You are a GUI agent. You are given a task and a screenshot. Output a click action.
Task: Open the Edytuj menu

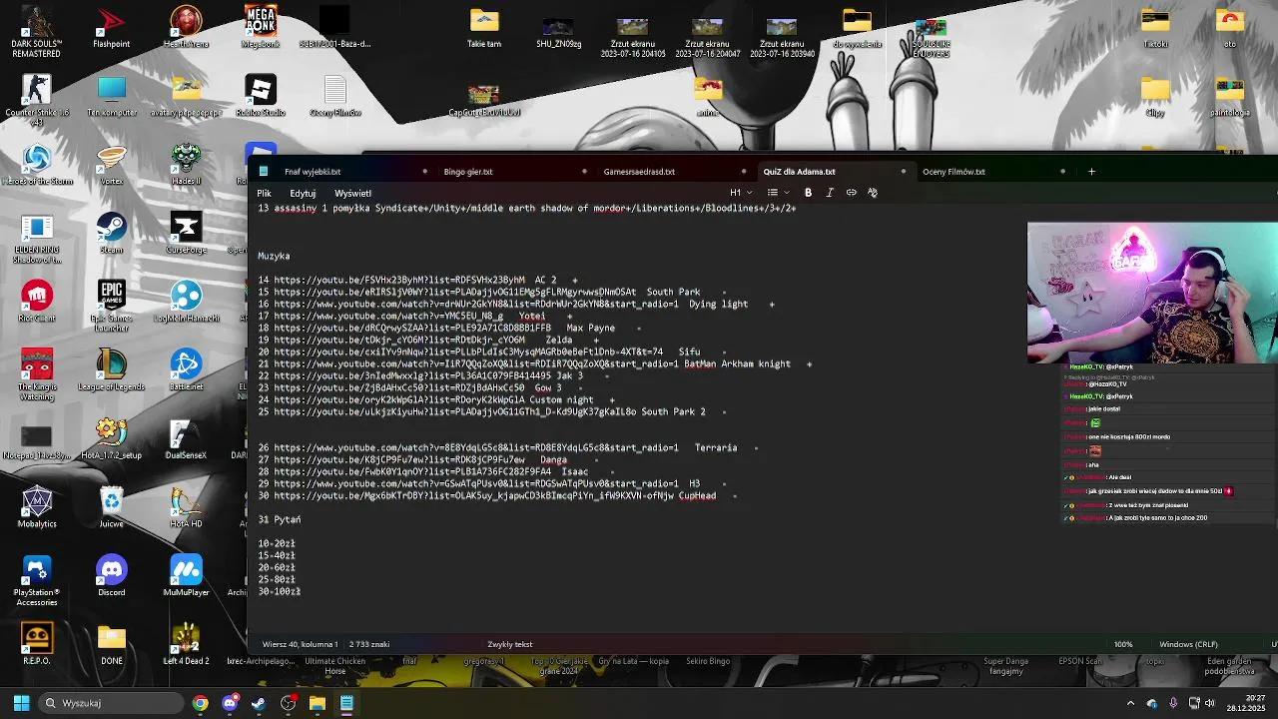pos(303,193)
